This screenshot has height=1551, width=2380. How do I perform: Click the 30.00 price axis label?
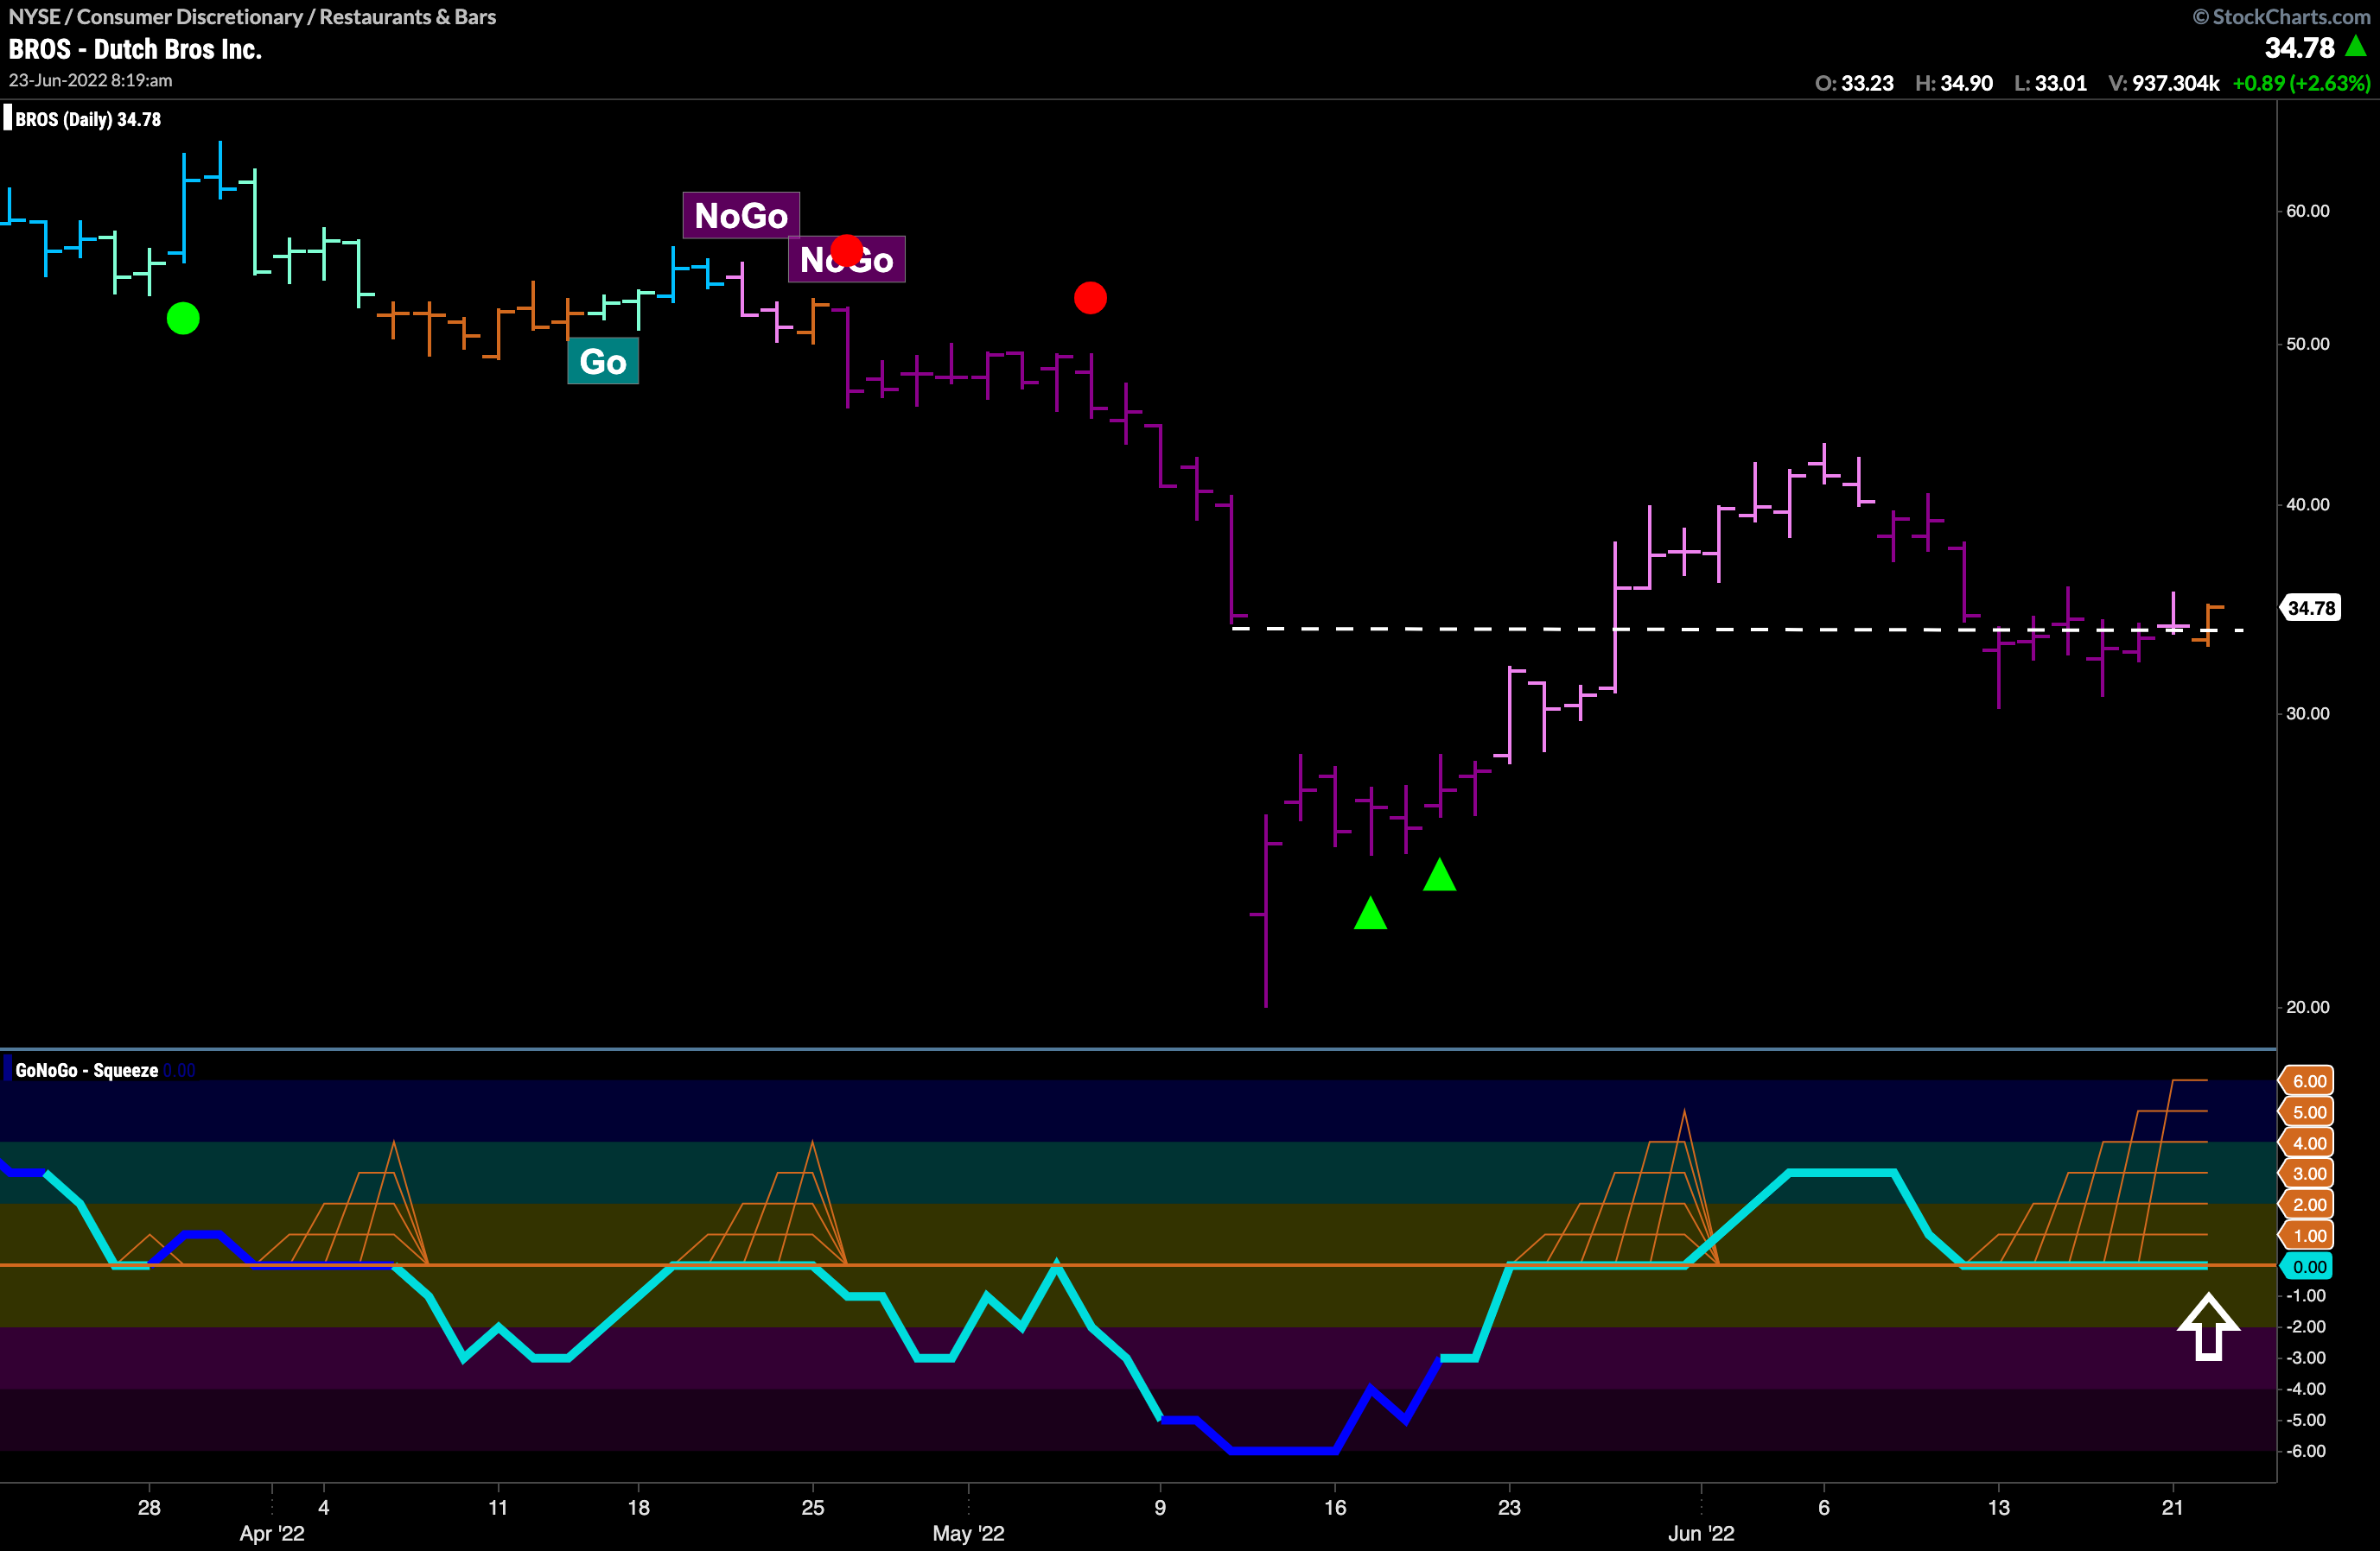point(2307,713)
